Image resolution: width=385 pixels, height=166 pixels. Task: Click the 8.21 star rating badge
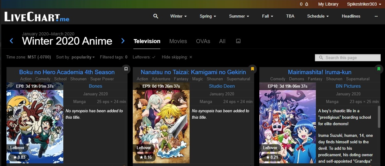pos(272,157)
